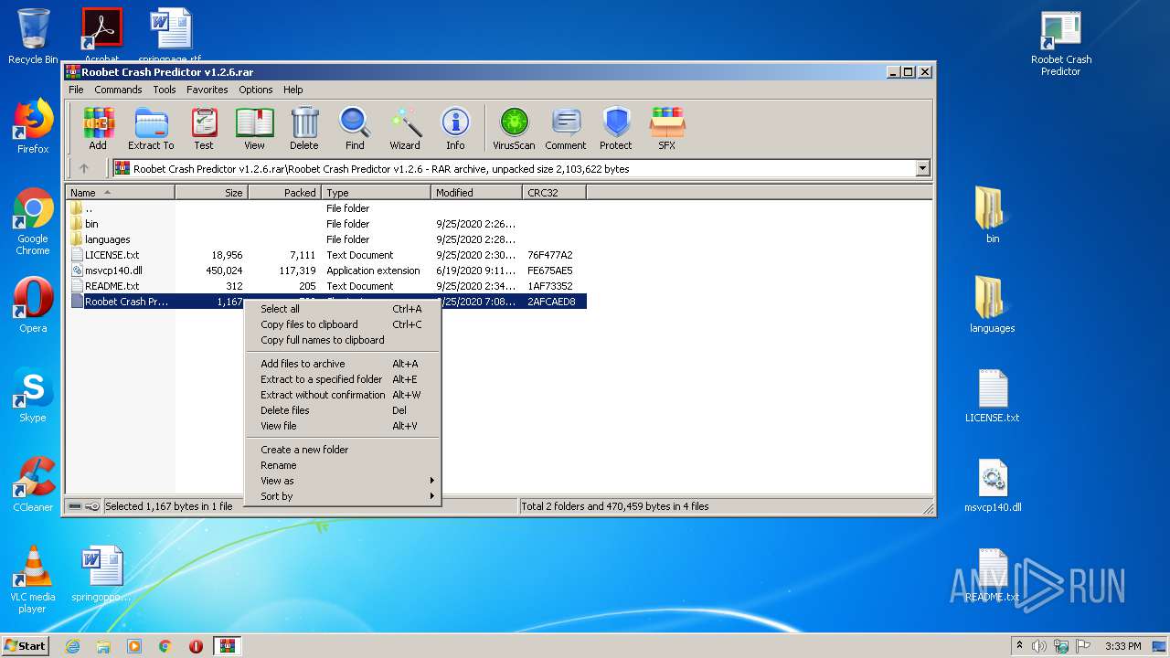The image size is (1170, 658).
Task: Show archive Info
Action: [455, 129]
